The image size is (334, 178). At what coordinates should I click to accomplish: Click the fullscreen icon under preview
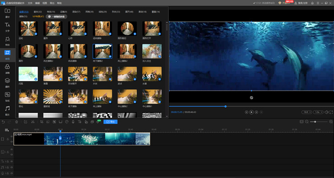[331, 112]
